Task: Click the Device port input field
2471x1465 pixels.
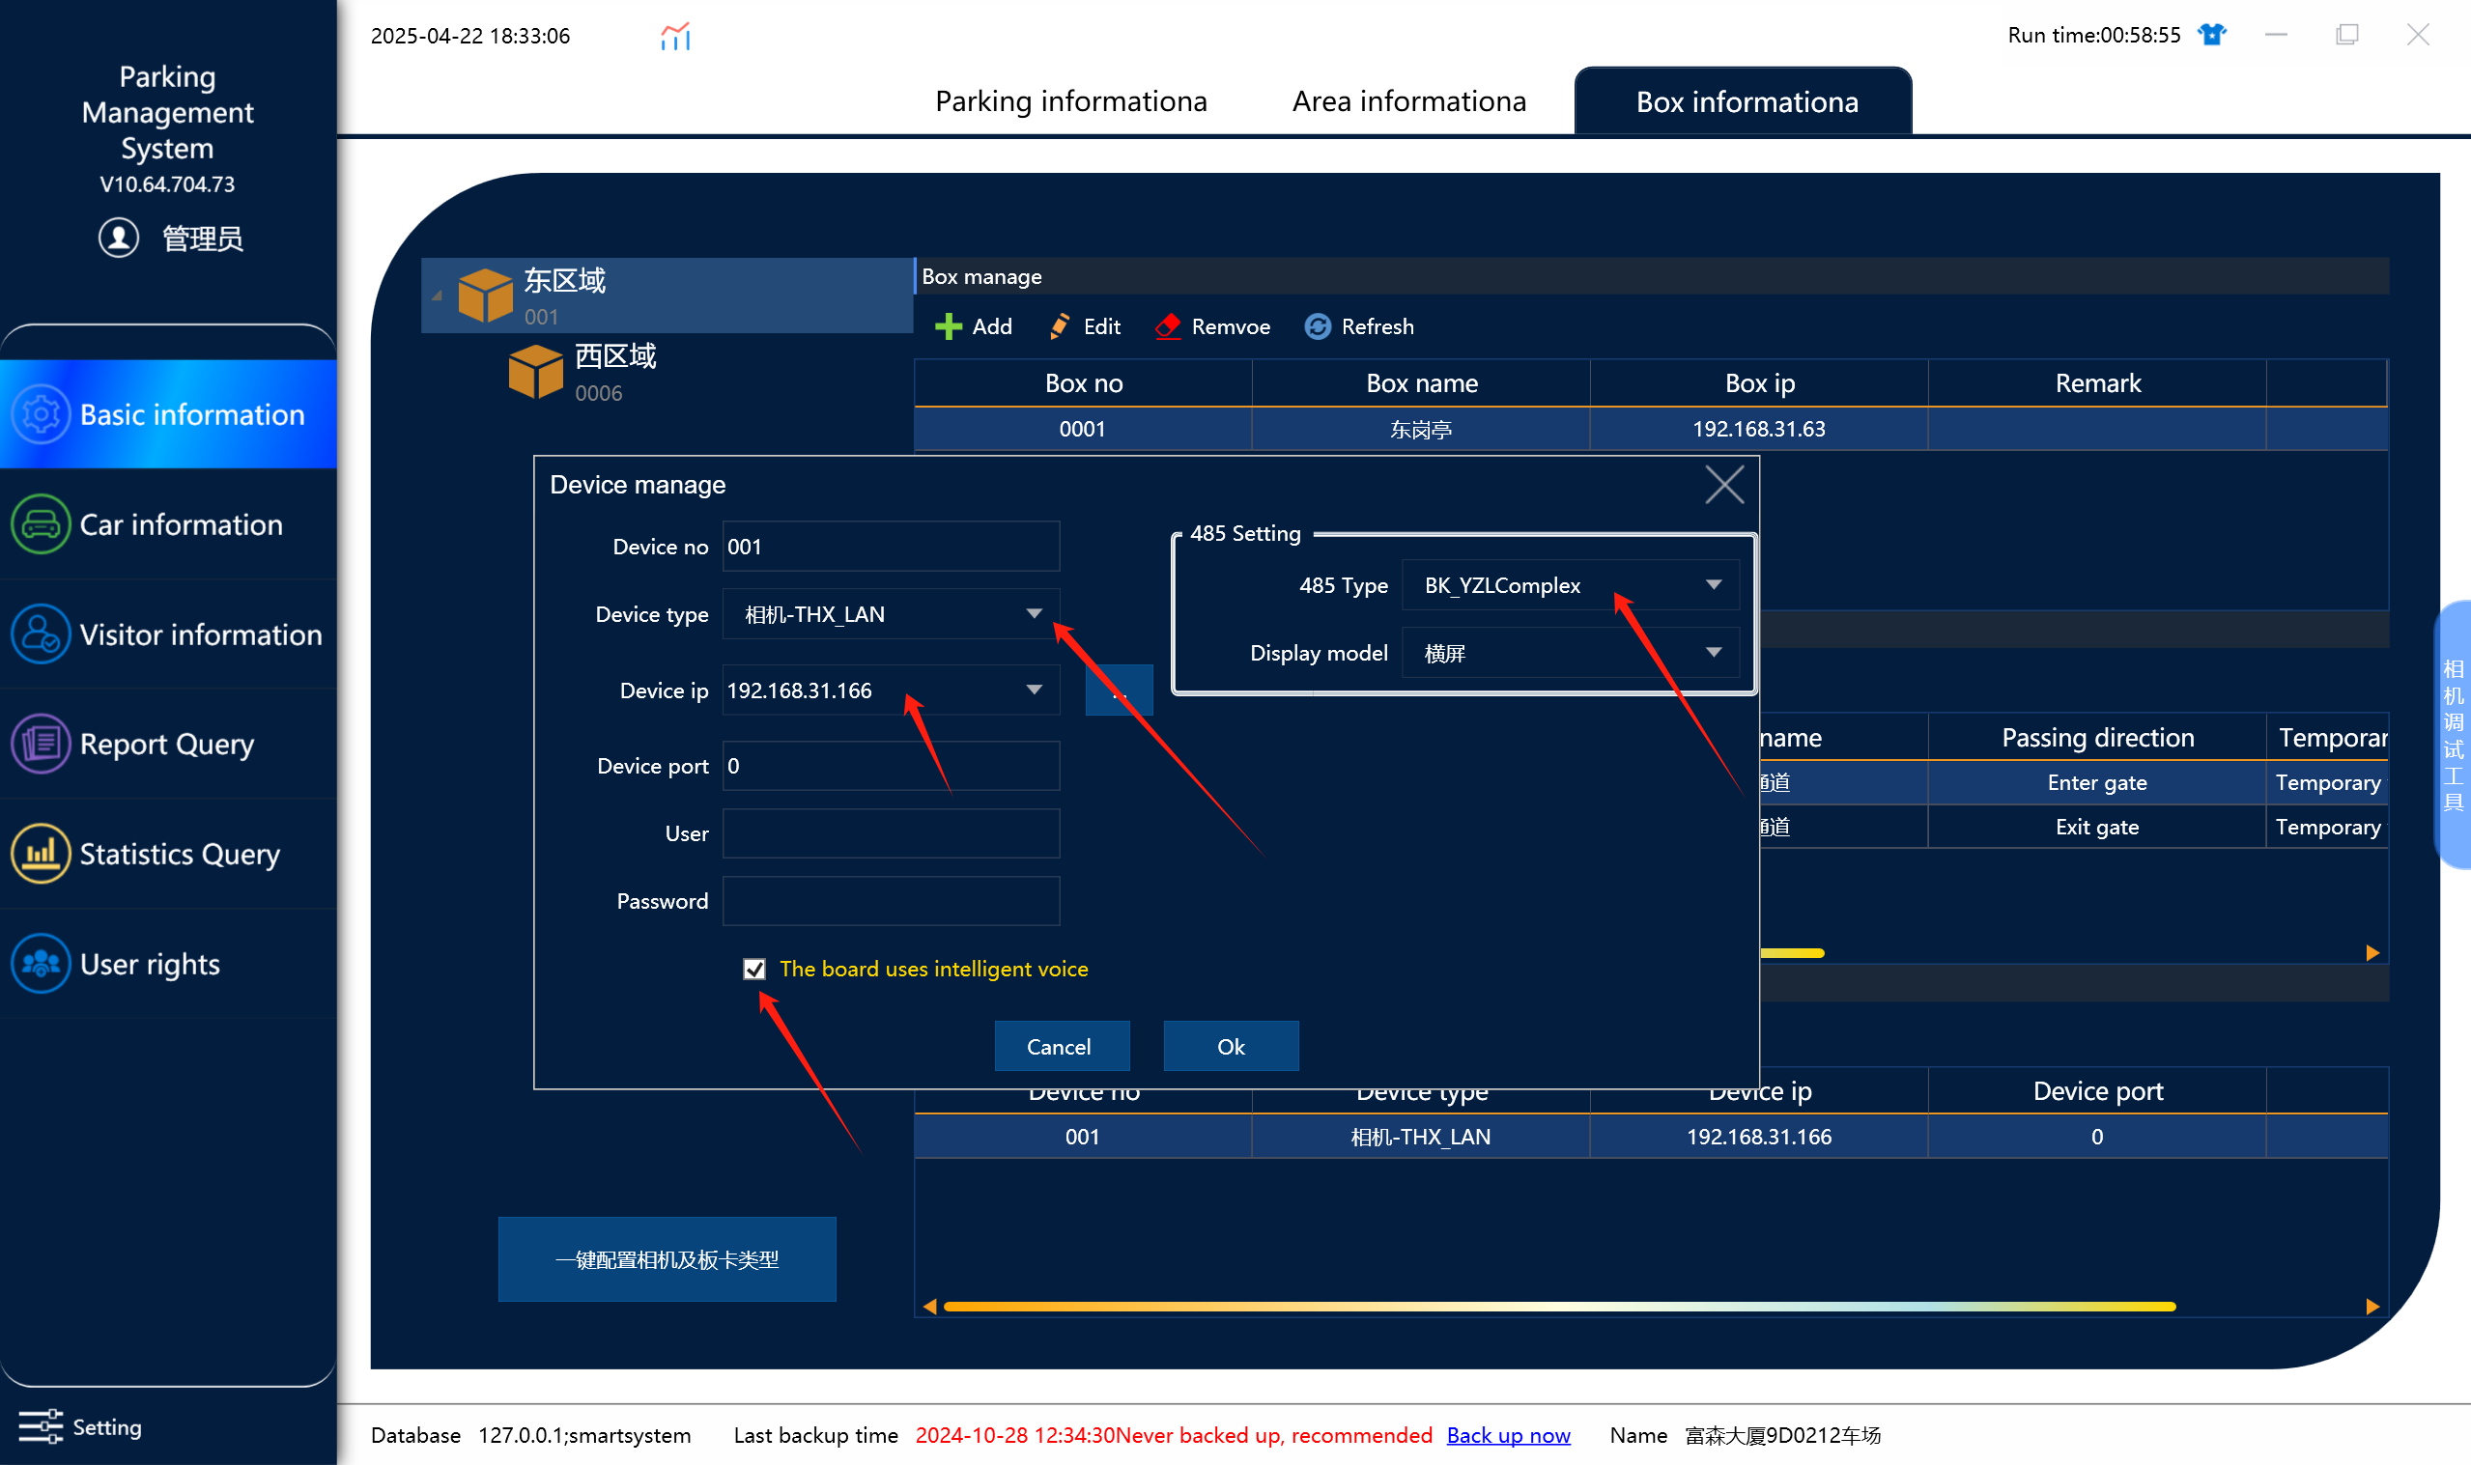Action: click(891, 766)
